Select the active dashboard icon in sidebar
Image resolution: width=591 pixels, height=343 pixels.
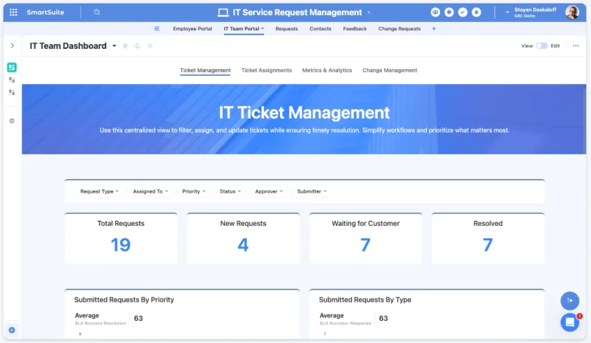click(12, 67)
